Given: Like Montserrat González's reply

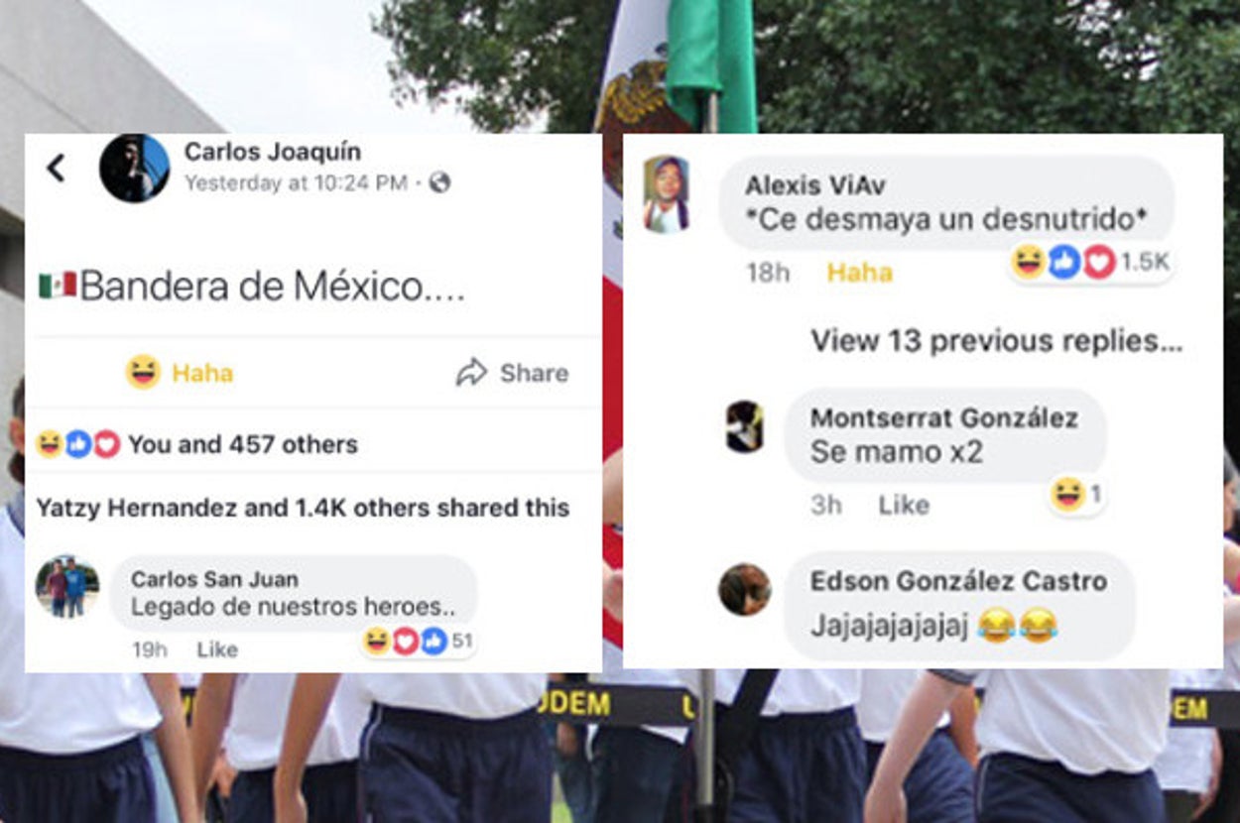Looking at the screenshot, I should (904, 505).
